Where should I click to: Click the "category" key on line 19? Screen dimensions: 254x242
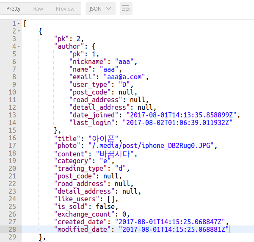pyautogui.click(x=73, y=161)
